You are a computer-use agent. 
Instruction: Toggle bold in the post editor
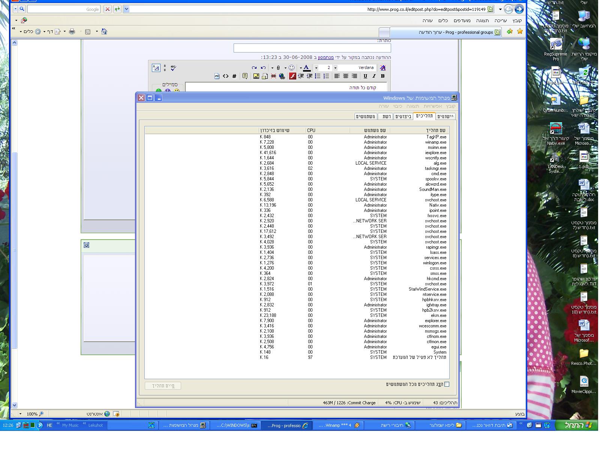coord(382,76)
